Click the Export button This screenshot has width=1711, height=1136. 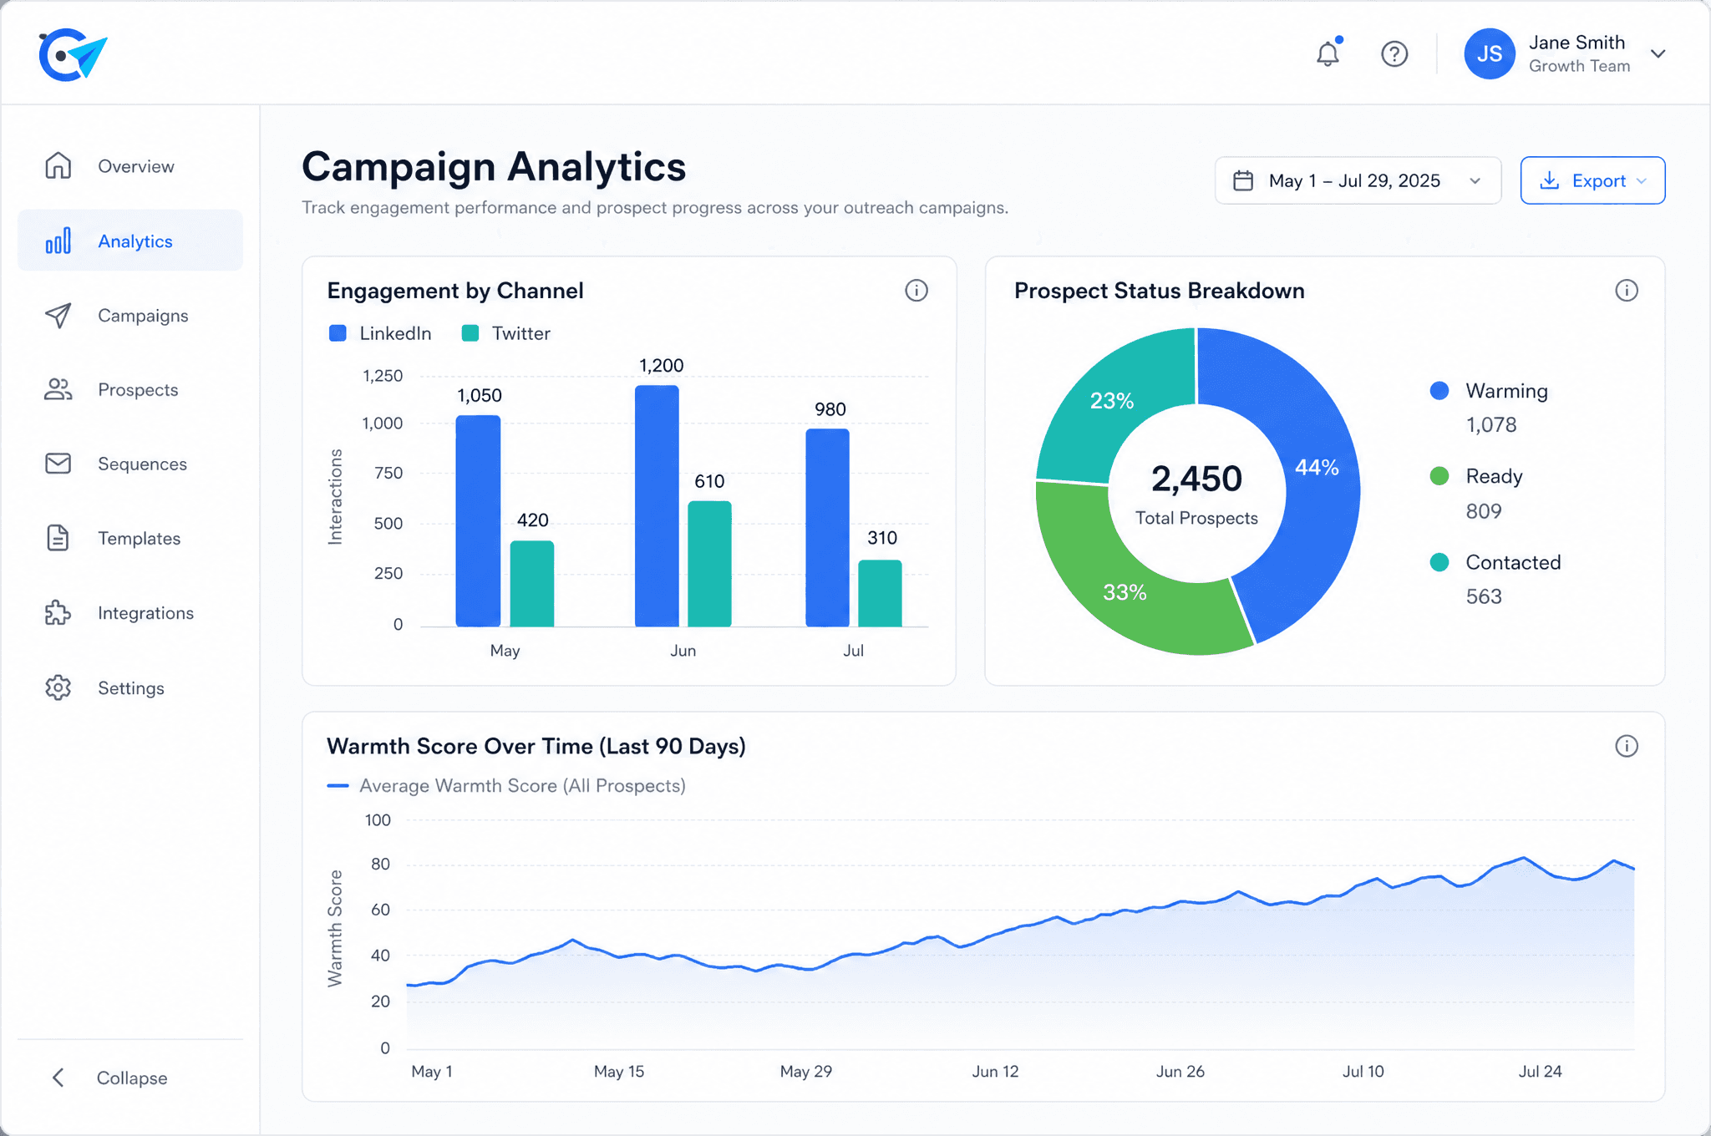tap(1592, 180)
